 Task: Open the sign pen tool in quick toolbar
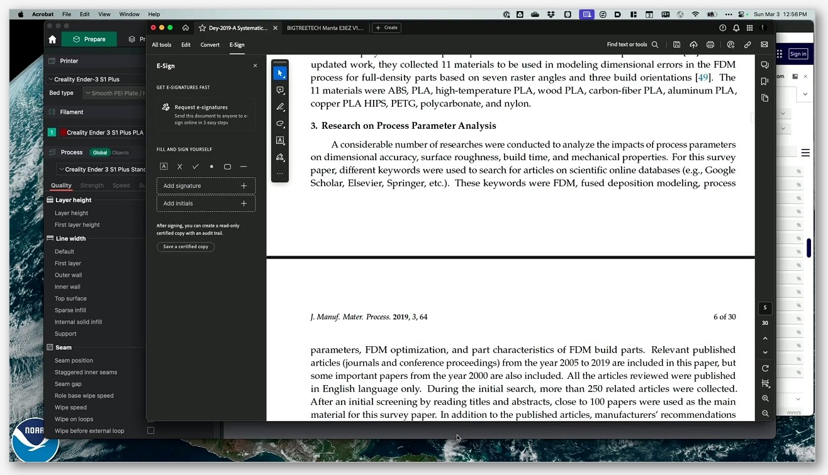(x=280, y=158)
